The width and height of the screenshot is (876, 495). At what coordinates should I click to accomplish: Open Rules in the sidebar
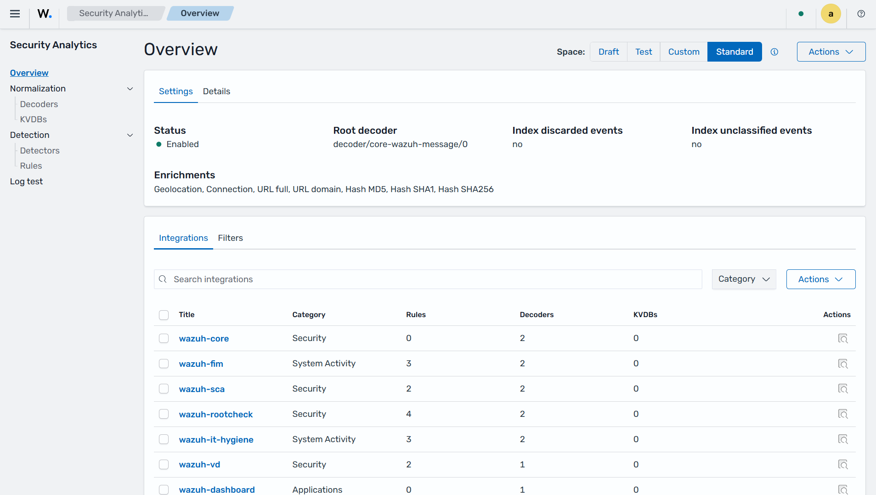tap(31, 166)
